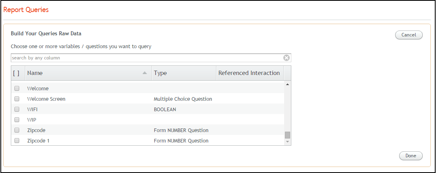Click the Cancel button
Image resolution: width=436 pixels, height=173 pixels.
[409, 35]
